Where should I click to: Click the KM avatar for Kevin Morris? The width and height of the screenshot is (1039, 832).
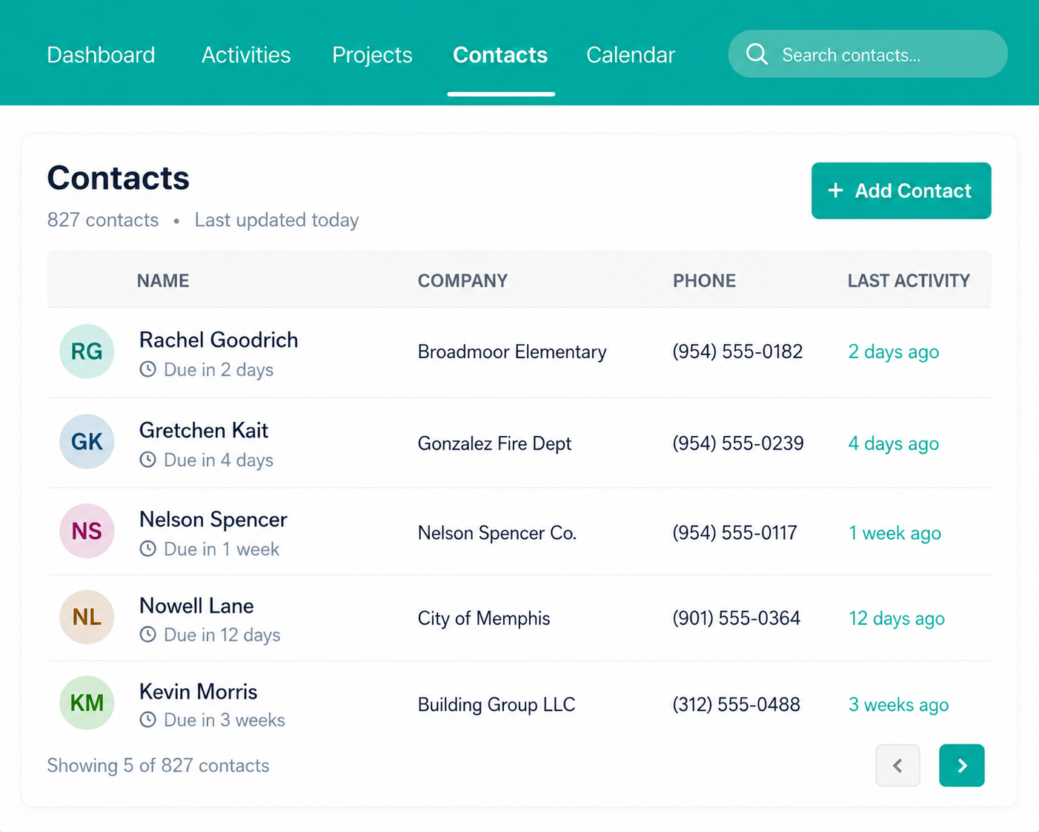pos(87,703)
